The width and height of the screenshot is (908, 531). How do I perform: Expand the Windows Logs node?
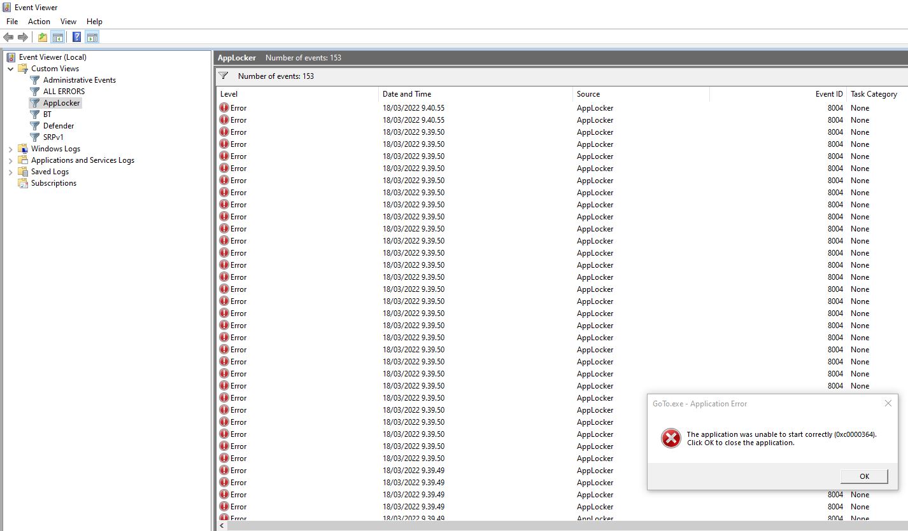click(x=11, y=149)
